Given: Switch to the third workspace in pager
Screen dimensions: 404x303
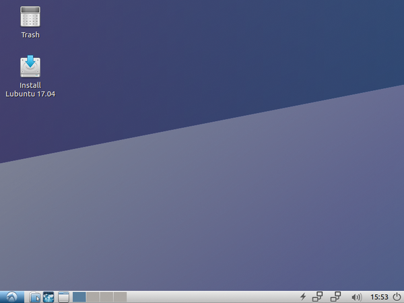Looking at the screenshot, I should [x=106, y=297].
